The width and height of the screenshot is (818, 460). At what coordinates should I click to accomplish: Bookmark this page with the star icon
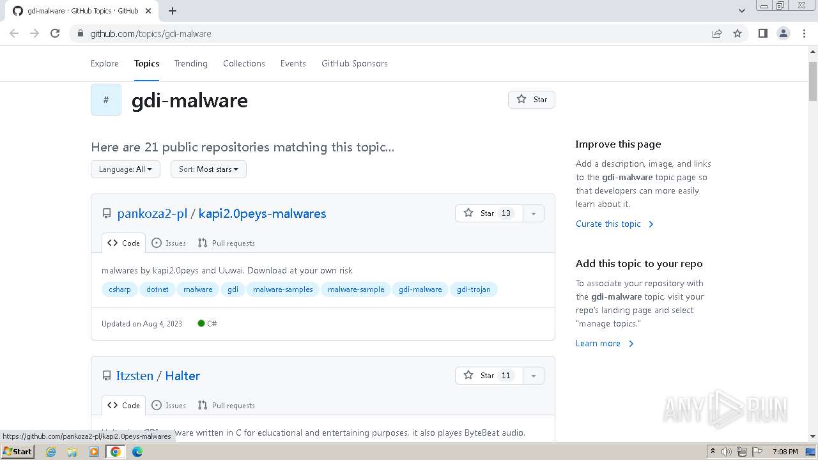pos(737,33)
